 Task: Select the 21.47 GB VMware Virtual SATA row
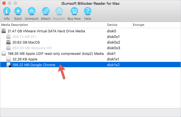(90, 31)
